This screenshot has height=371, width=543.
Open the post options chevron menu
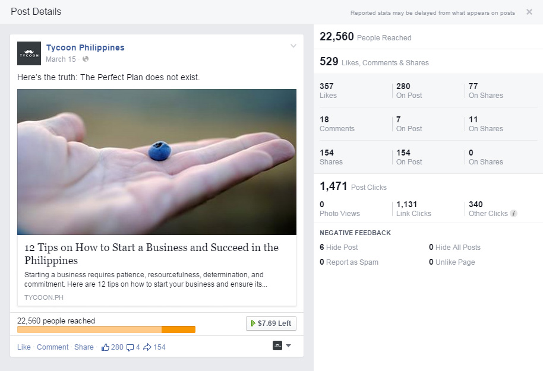(293, 46)
